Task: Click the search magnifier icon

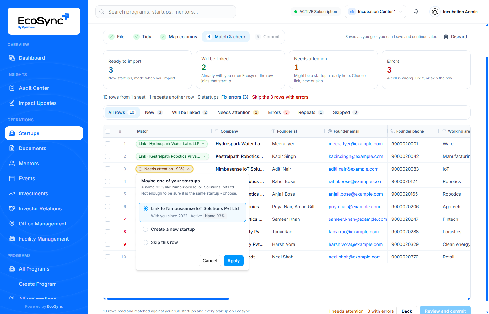Action: tap(102, 12)
